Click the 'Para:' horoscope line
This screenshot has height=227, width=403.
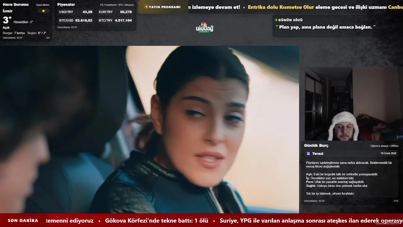[x=335, y=182]
